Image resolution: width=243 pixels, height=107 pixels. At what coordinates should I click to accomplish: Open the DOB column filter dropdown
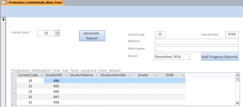pos(183,75)
